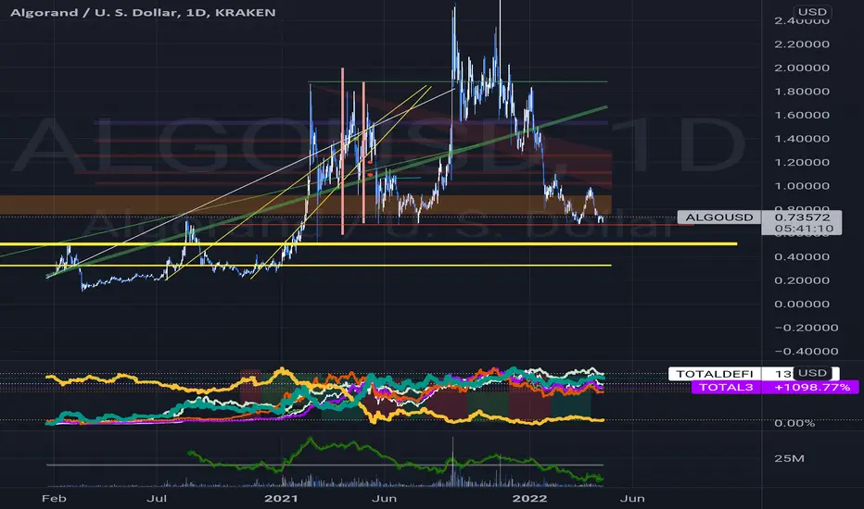Screen dimensions: 864x509
Task: Click the 0.73572 current price value
Action: click(x=802, y=217)
